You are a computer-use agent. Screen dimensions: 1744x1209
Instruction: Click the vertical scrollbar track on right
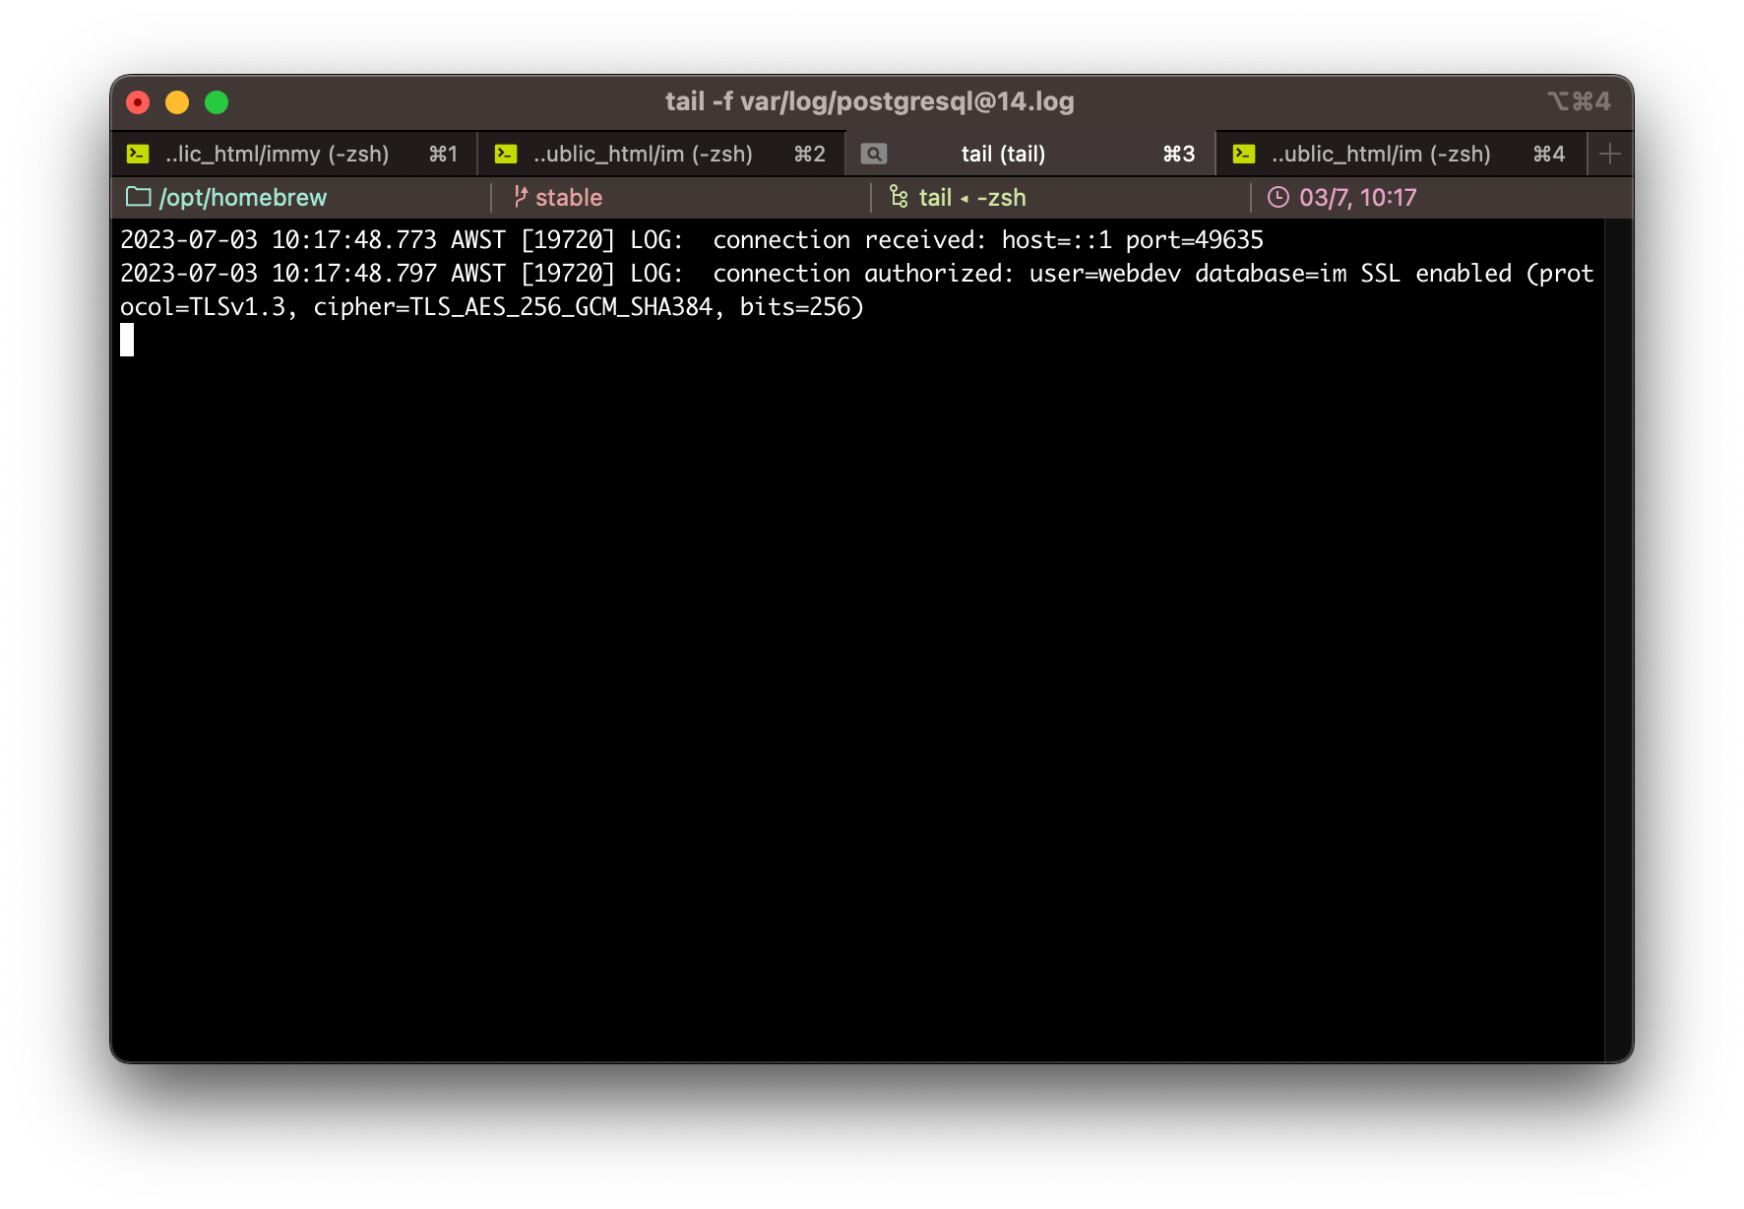point(1618,640)
